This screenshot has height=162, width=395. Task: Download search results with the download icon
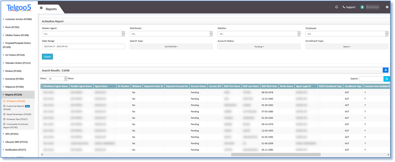tap(386, 70)
